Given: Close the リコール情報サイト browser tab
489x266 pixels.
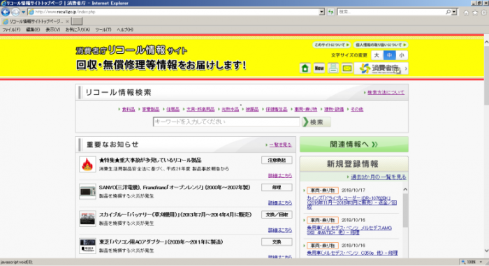Looking at the screenshot, I should [x=67, y=22].
